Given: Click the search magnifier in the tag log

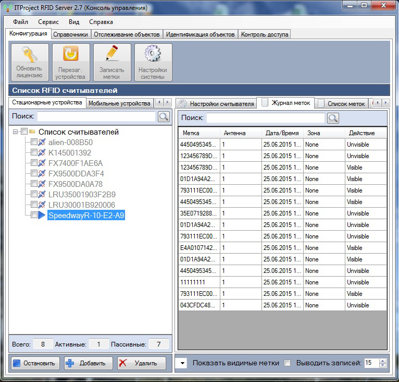Looking at the screenshot, I should 333,118.
